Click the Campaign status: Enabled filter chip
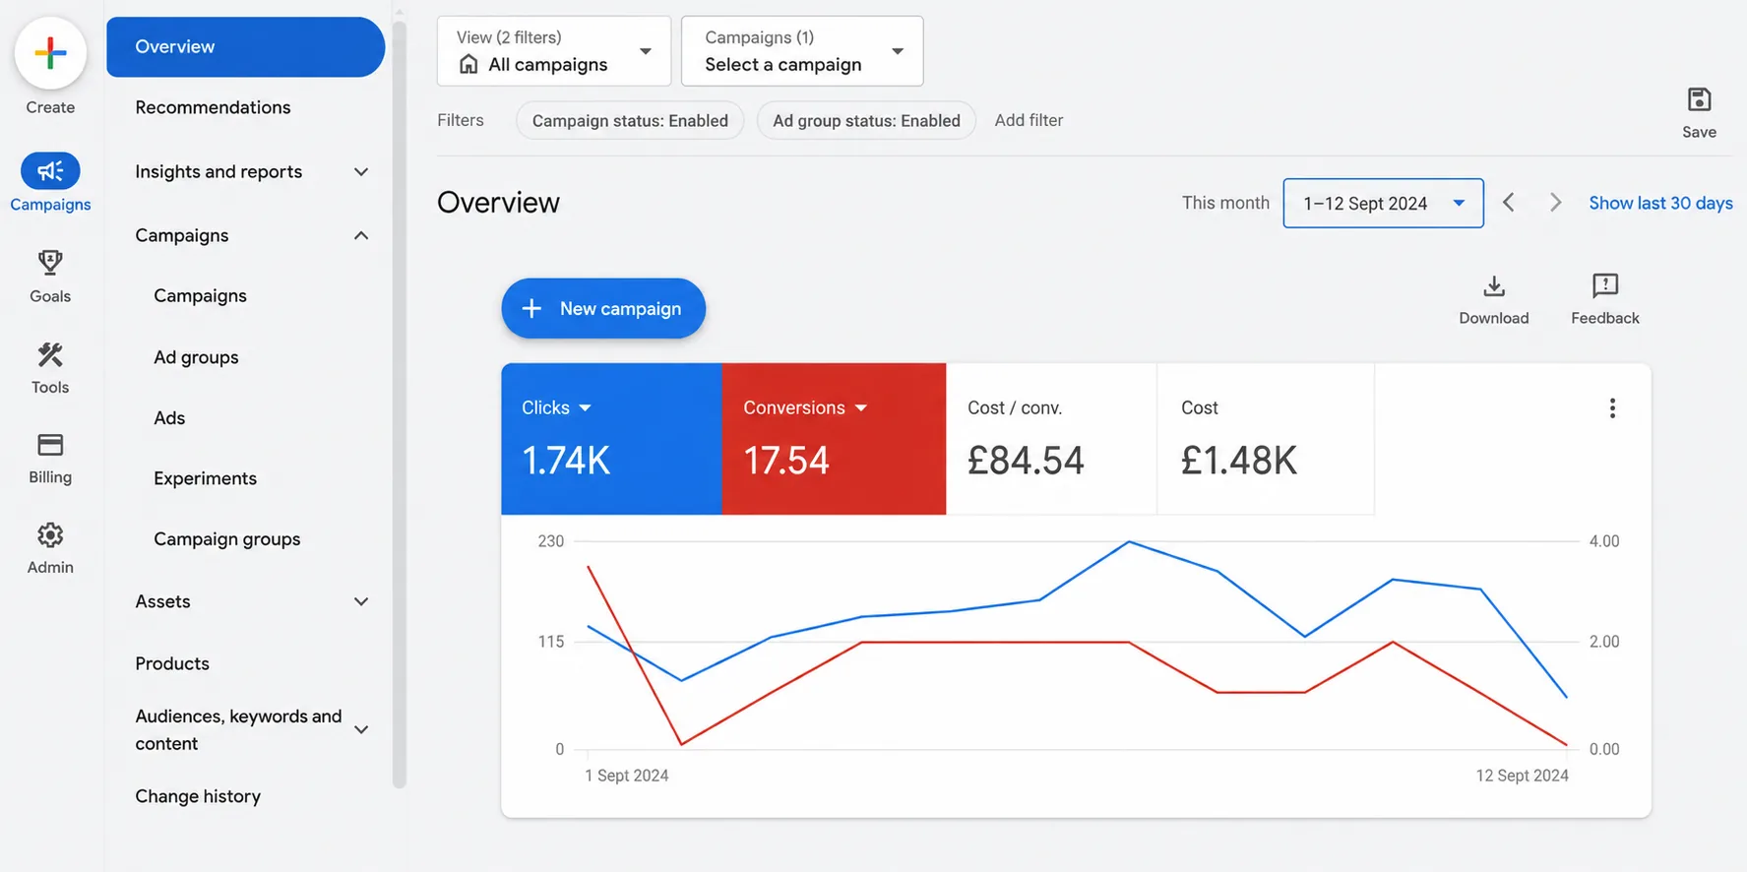This screenshot has width=1747, height=872. 630,120
